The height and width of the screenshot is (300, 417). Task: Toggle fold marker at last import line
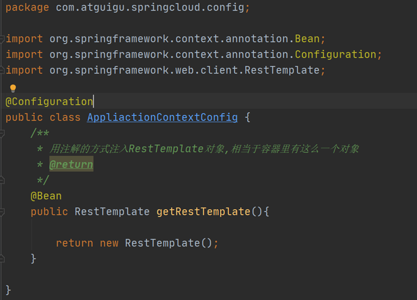coord(2,70)
